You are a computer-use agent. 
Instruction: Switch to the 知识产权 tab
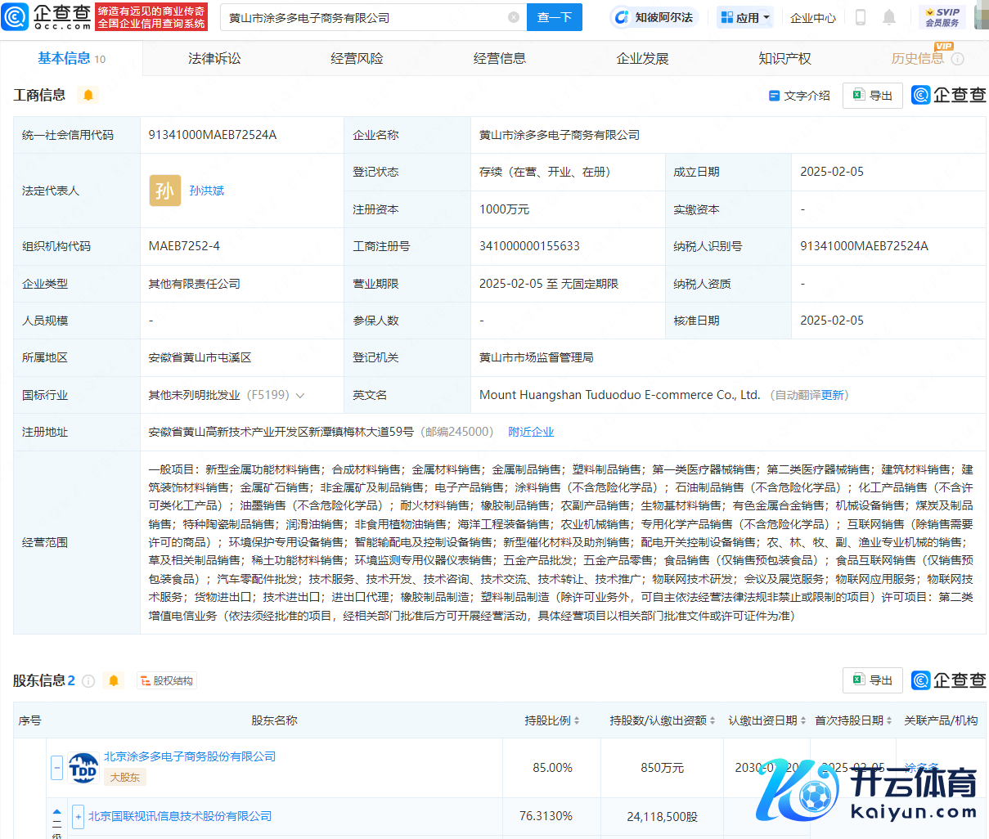pos(784,59)
